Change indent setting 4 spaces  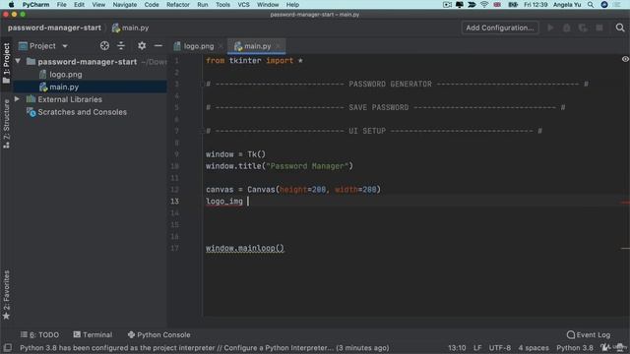tap(534, 348)
